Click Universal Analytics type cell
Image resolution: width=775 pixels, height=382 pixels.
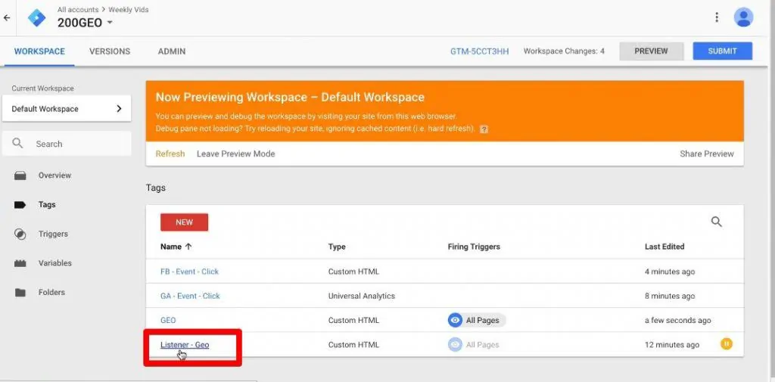click(362, 296)
